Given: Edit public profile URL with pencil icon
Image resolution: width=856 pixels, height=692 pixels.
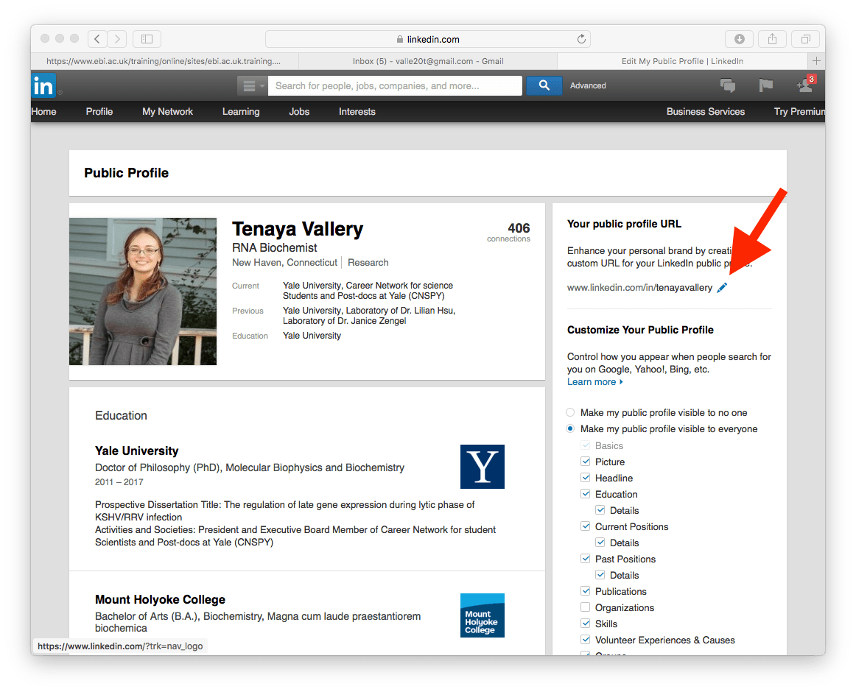Looking at the screenshot, I should point(722,287).
